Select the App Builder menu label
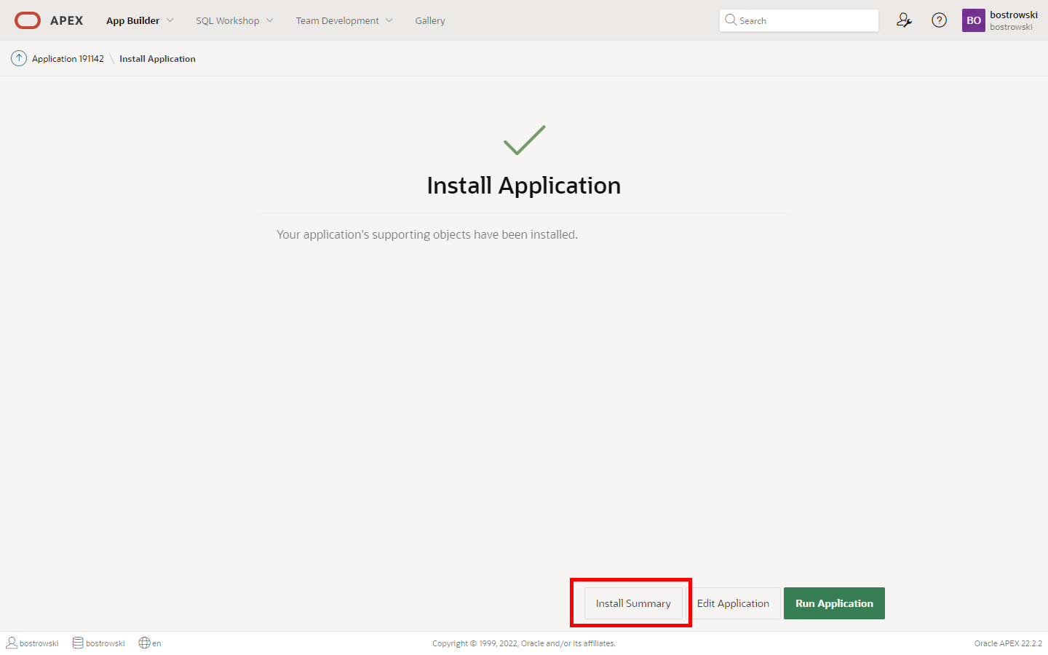1048x655 pixels. coord(132,20)
